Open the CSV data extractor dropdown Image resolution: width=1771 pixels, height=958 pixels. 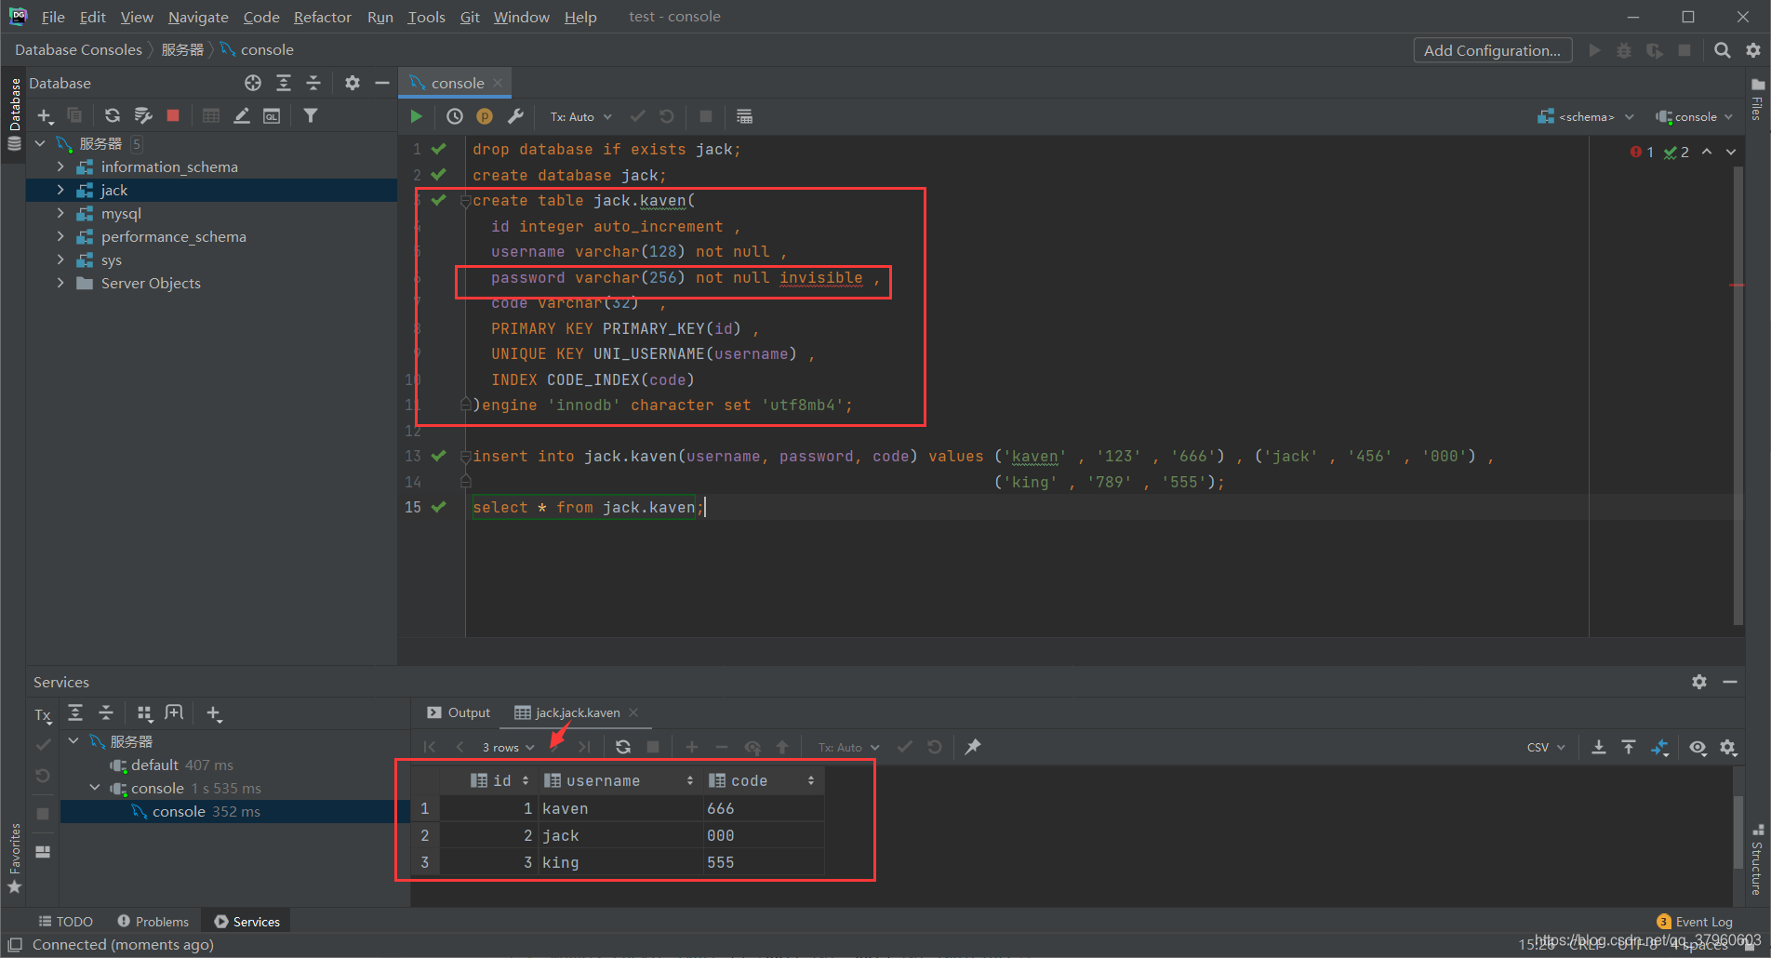(x=1546, y=747)
